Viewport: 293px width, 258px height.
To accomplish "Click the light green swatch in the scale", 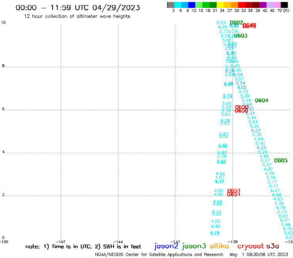I will 199,5.
